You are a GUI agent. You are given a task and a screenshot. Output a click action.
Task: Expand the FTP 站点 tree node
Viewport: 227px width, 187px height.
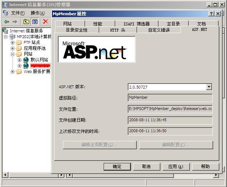click(13, 42)
